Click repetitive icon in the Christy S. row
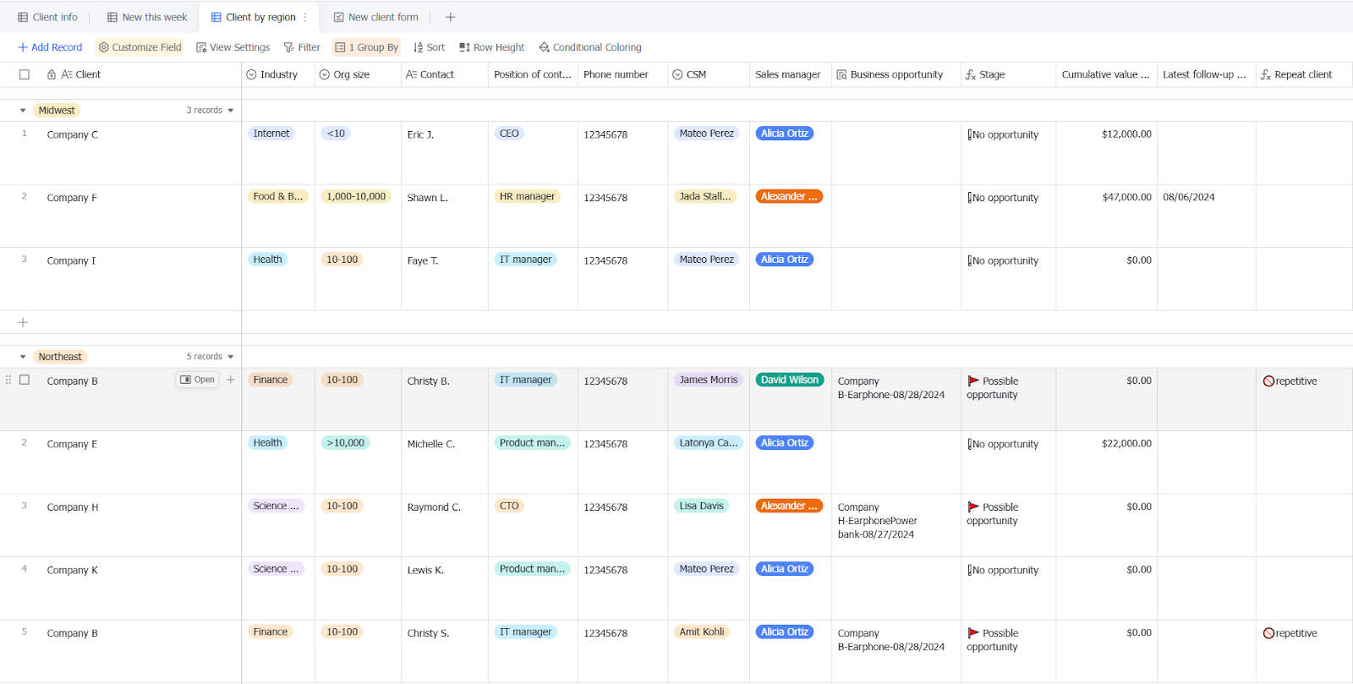This screenshot has height=684, width=1353. (1268, 633)
